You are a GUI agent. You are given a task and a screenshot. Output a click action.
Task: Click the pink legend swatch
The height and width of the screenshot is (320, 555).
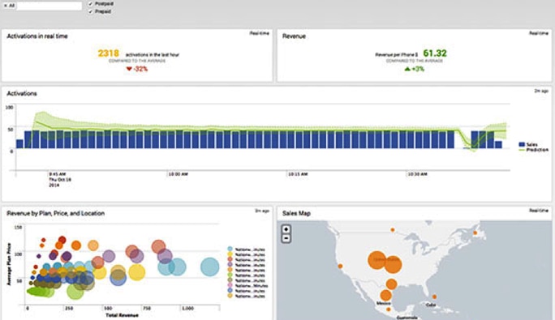pyautogui.click(x=230, y=285)
